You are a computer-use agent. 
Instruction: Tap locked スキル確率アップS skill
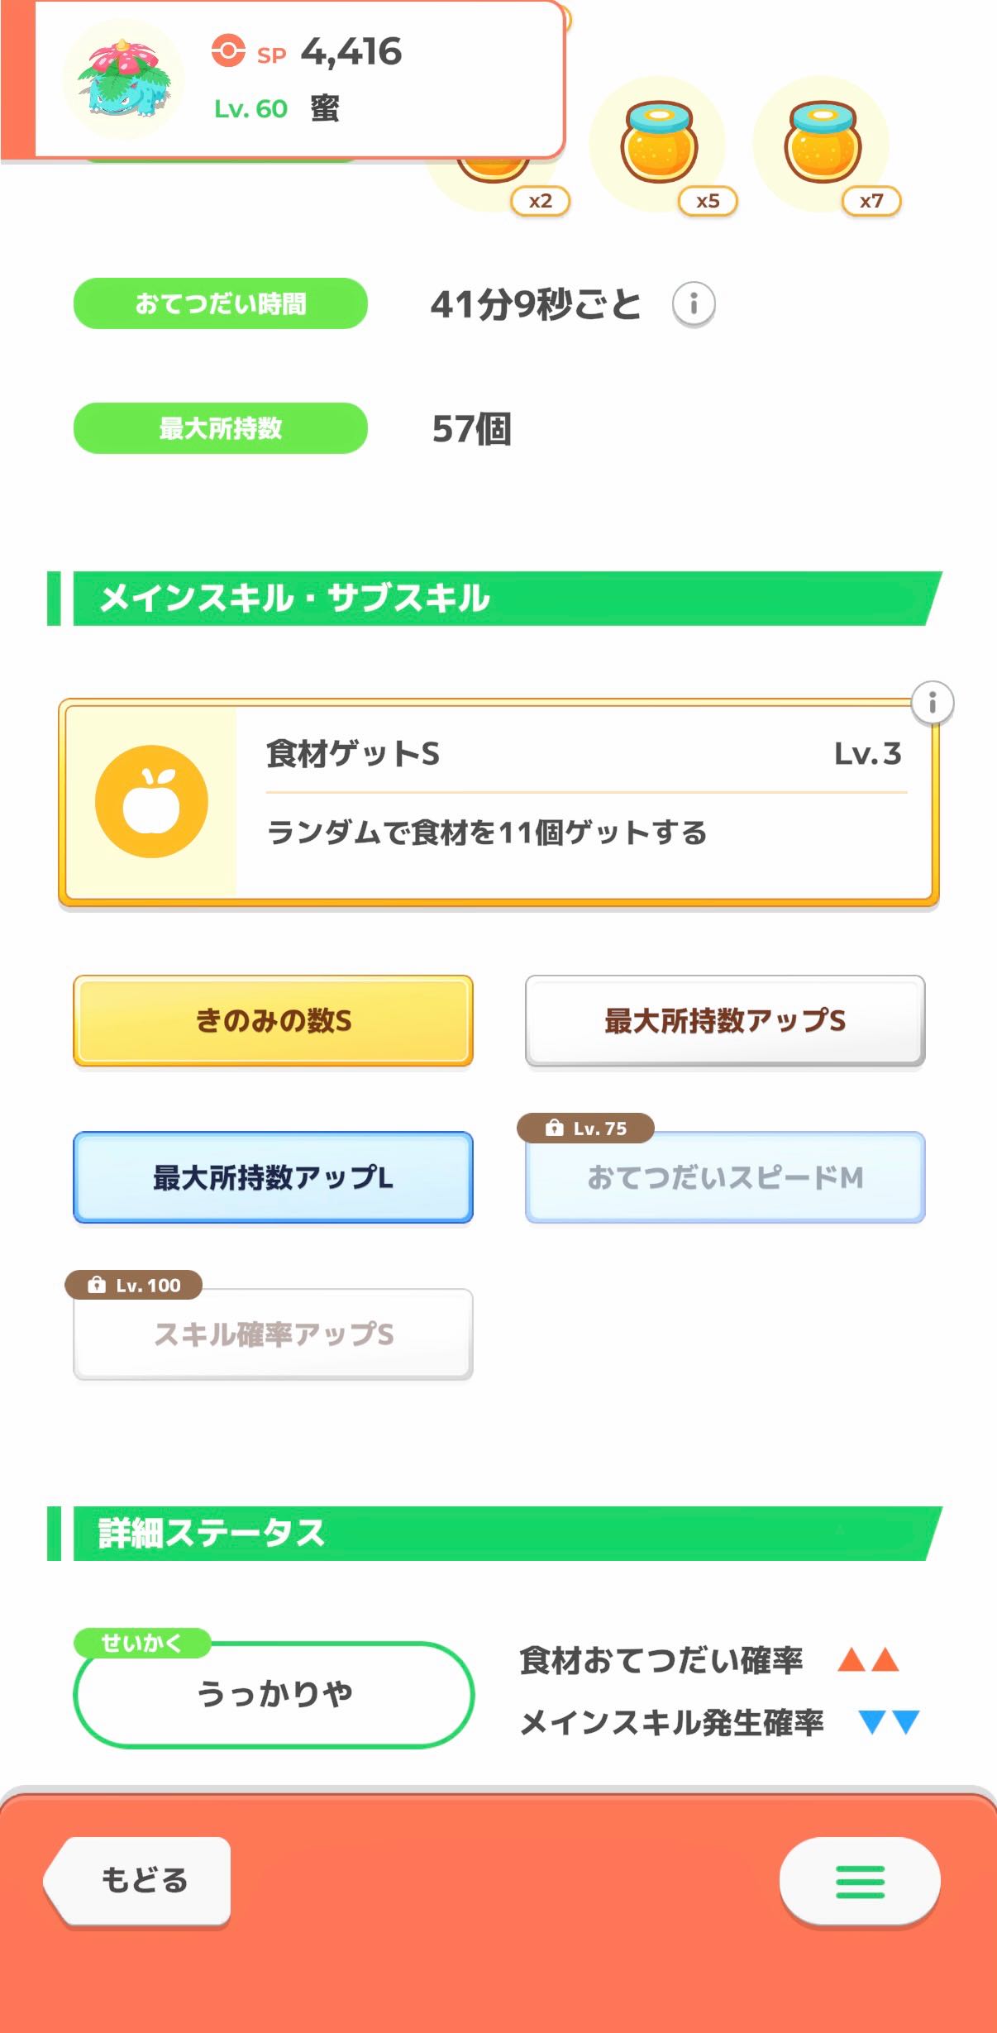(273, 1334)
